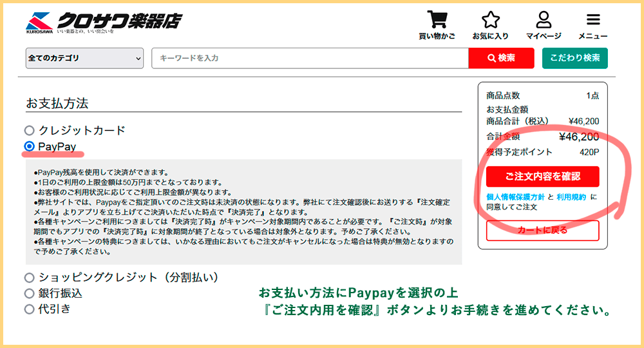The height and width of the screenshot is (348, 644).
Task: Click the PayPay label text
Action: coord(57,147)
